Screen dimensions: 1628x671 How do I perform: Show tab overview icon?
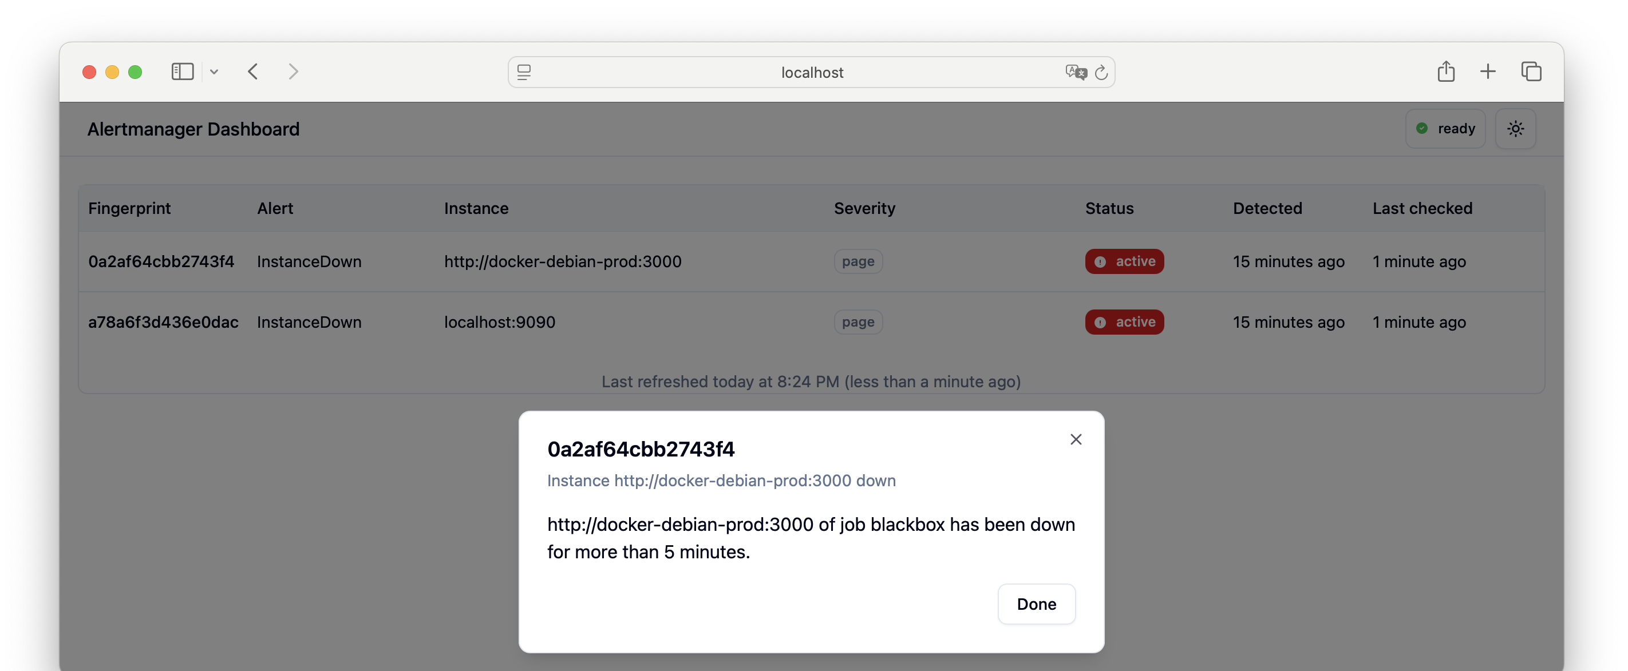click(1531, 72)
